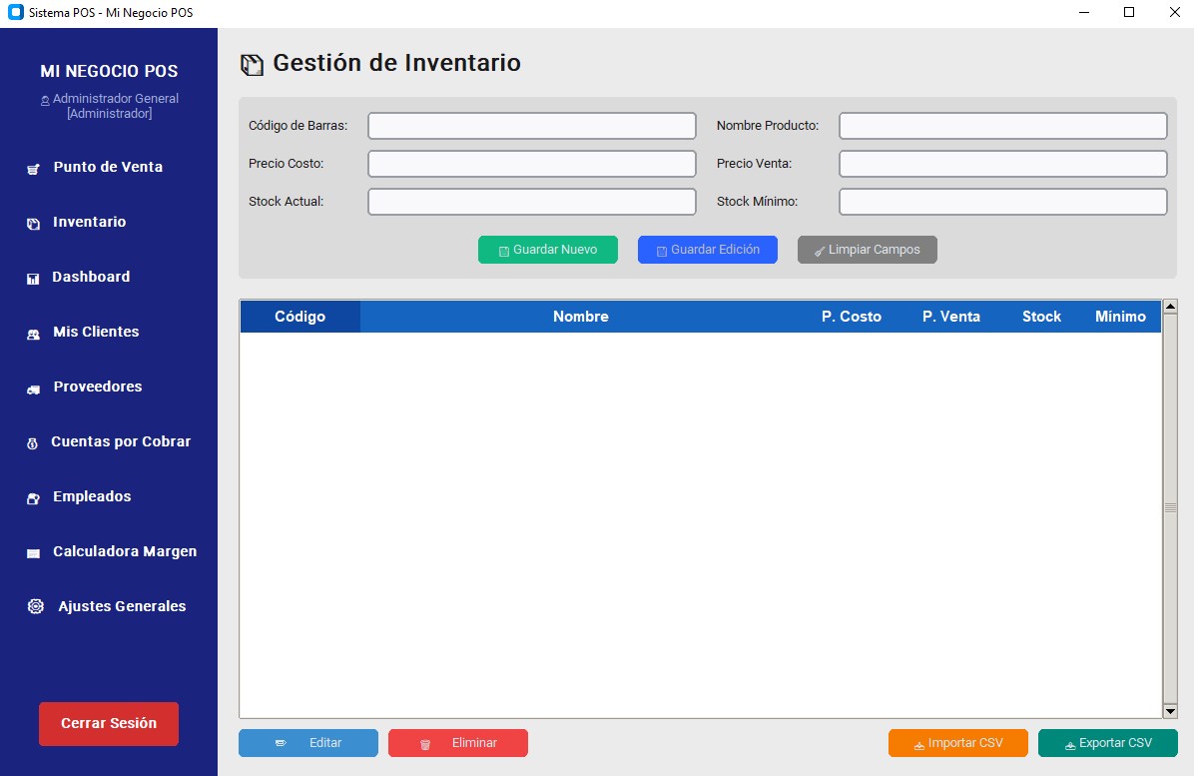
Task: Focus the Nombre Producto field
Action: coord(1003,126)
